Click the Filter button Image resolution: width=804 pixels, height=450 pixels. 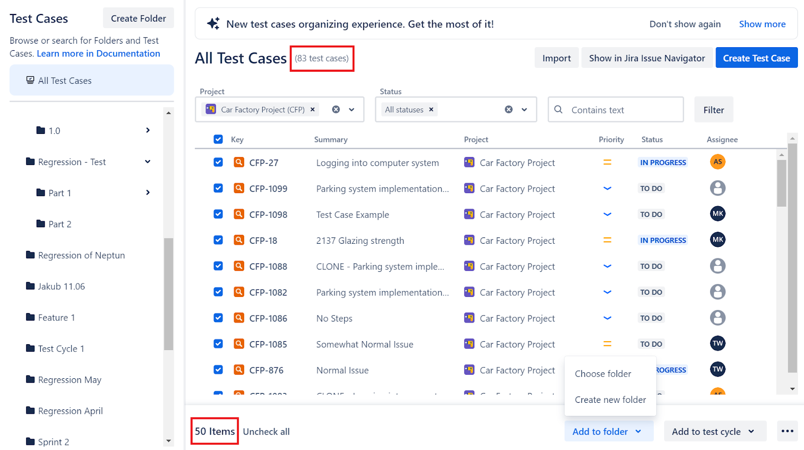714,109
